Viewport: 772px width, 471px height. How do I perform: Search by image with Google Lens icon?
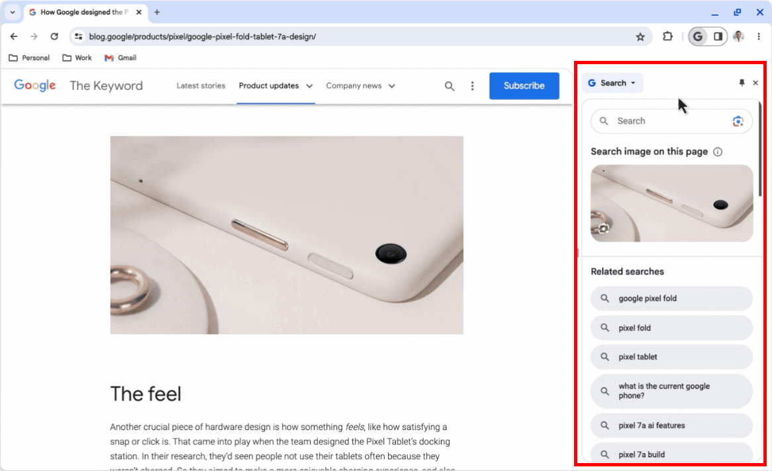738,121
